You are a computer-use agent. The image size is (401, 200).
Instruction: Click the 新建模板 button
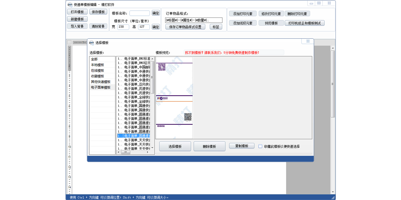77,19
